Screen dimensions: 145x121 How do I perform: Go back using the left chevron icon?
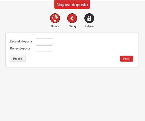(x=72, y=18)
